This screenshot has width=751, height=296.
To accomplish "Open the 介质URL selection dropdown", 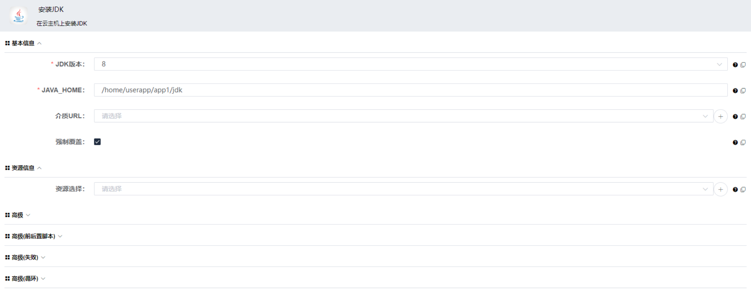I will coord(706,116).
